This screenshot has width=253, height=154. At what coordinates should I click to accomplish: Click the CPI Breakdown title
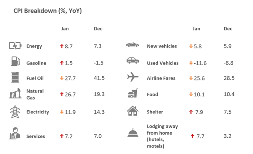pyautogui.click(x=48, y=11)
